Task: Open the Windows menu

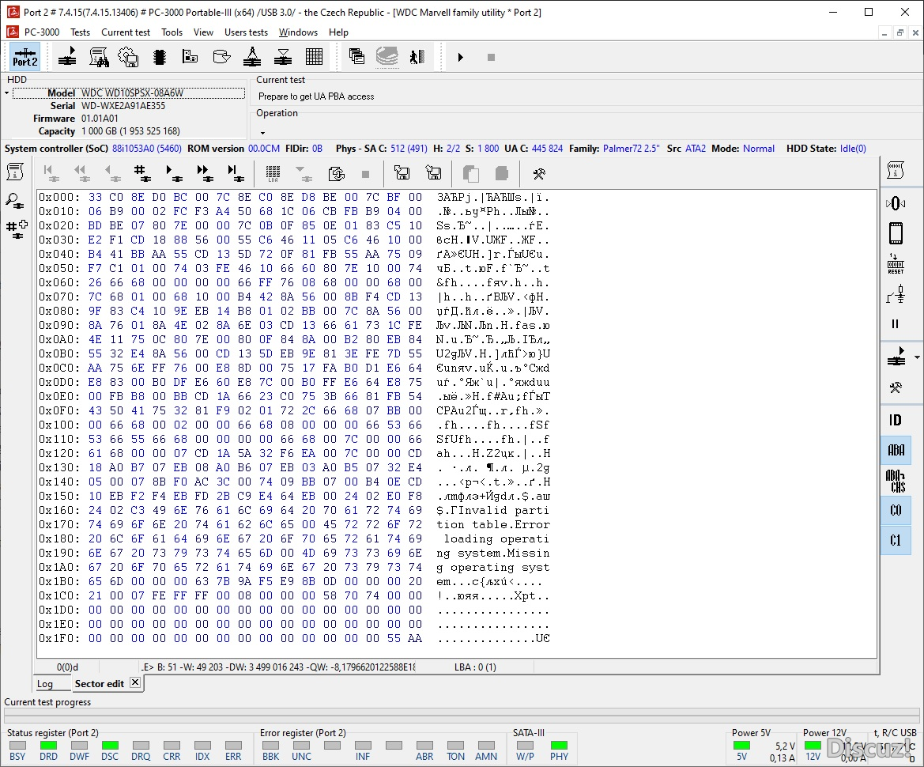Action: pos(298,32)
